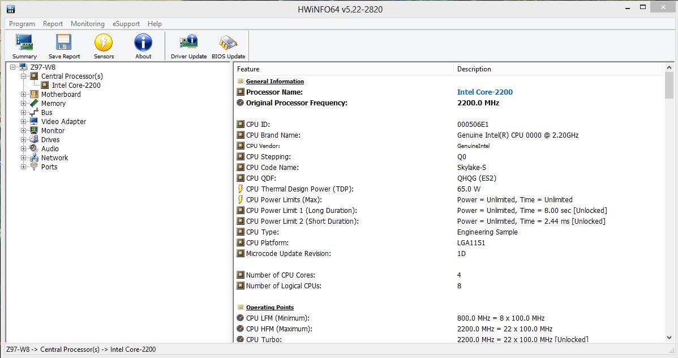Expand the Memory tree node

24,104
